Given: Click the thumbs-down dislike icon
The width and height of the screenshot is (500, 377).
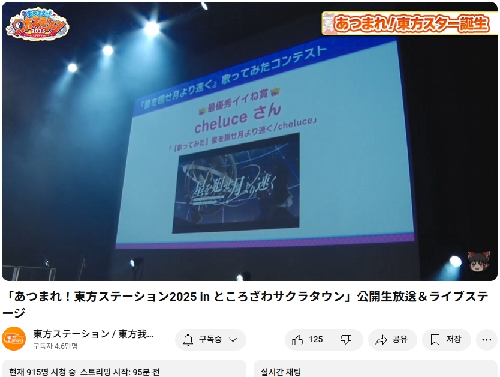Looking at the screenshot, I should tap(346, 340).
